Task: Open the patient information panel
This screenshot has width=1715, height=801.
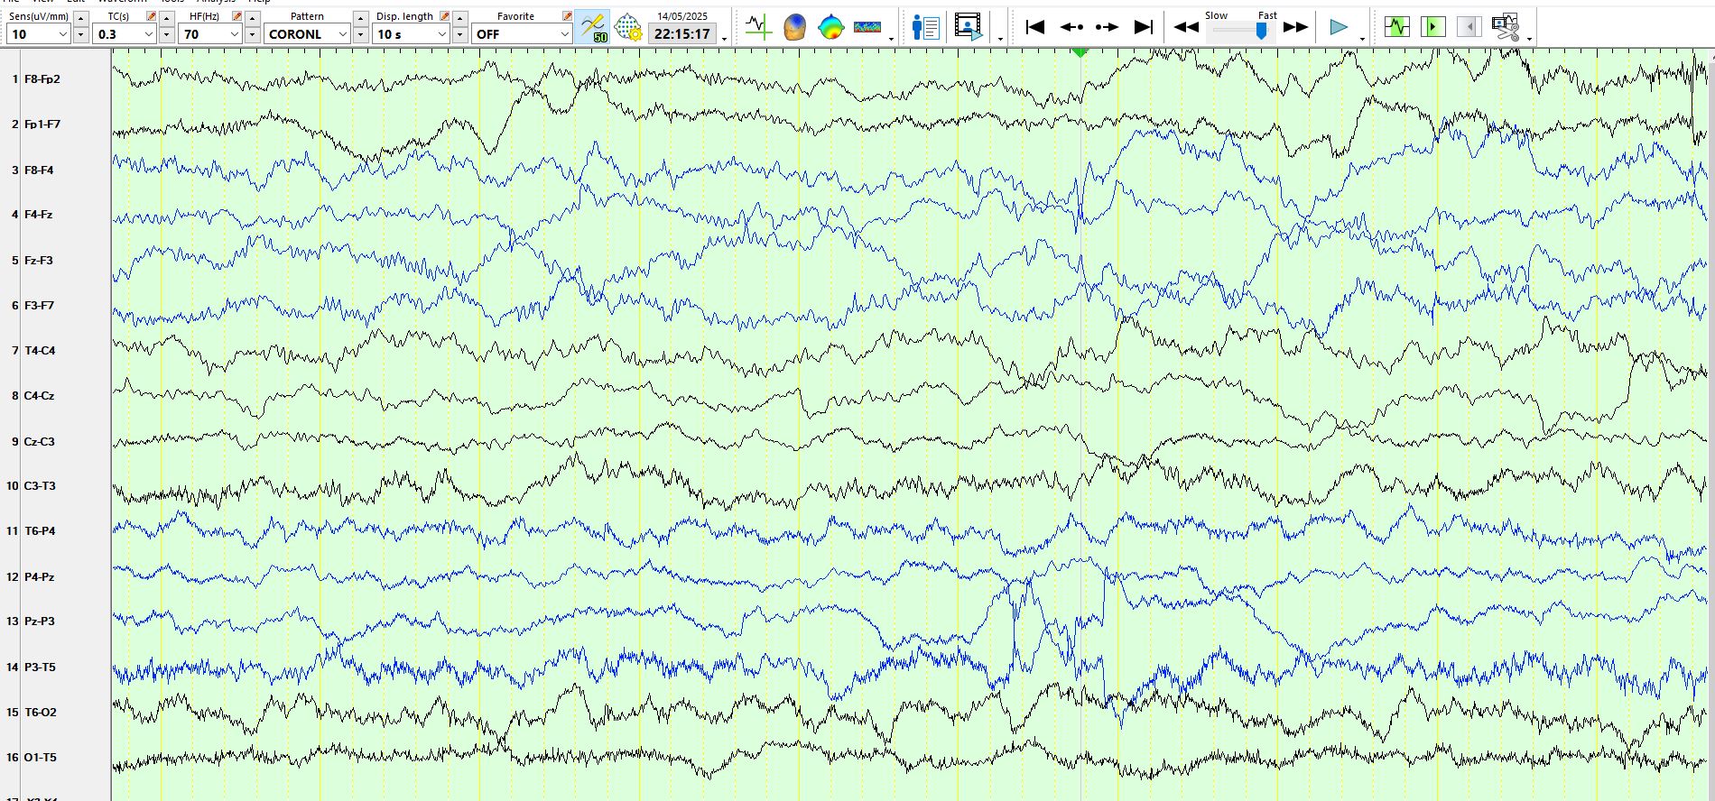Action: coord(925,27)
